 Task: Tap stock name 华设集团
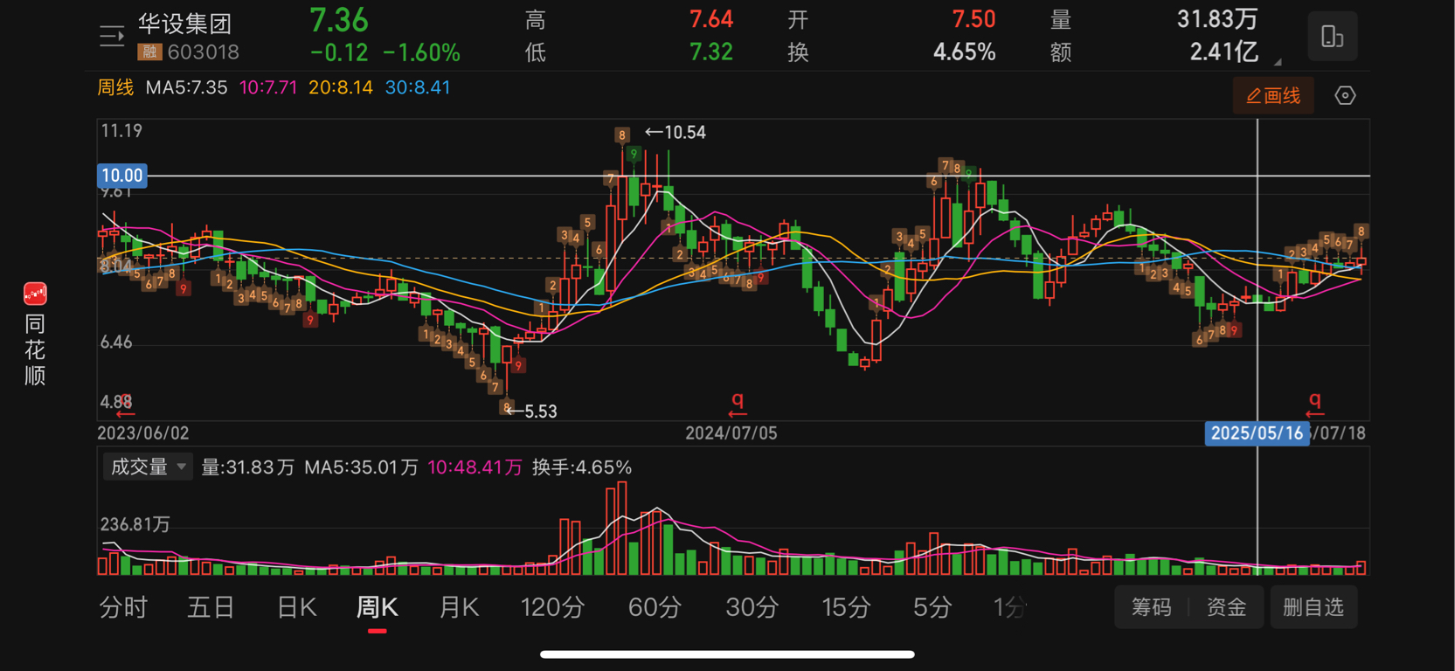tap(185, 24)
